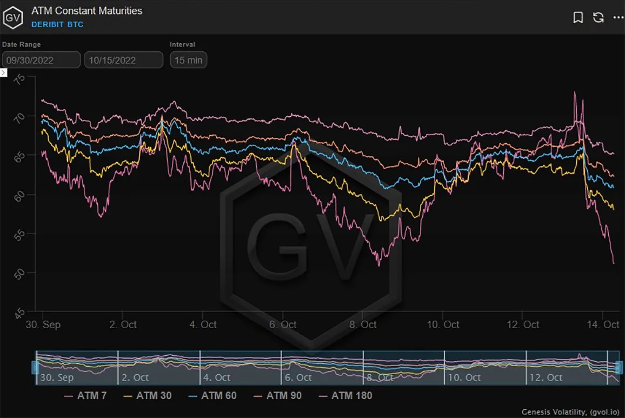Click the DERIBIT BTC subtitle
The width and height of the screenshot is (625, 418).
pos(57,24)
